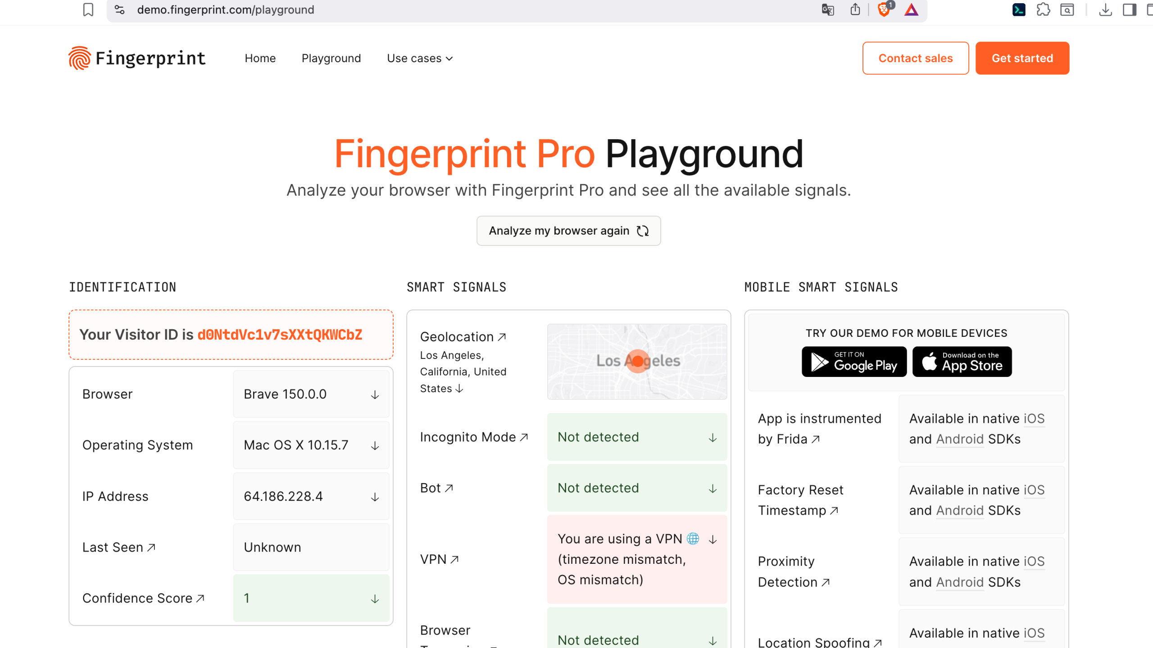Expand the Operating System Mac OS X row
Image resolution: width=1153 pixels, height=648 pixels.
click(311, 445)
